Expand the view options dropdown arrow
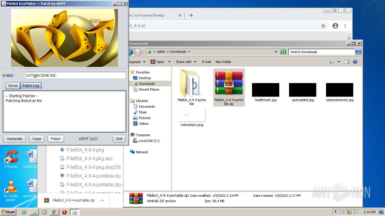The width and height of the screenshot is (385, 216). coord(339,62)
